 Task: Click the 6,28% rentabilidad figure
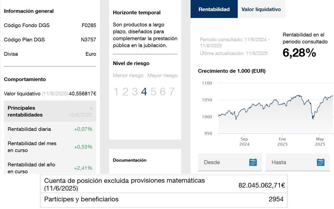pos(299,53)
